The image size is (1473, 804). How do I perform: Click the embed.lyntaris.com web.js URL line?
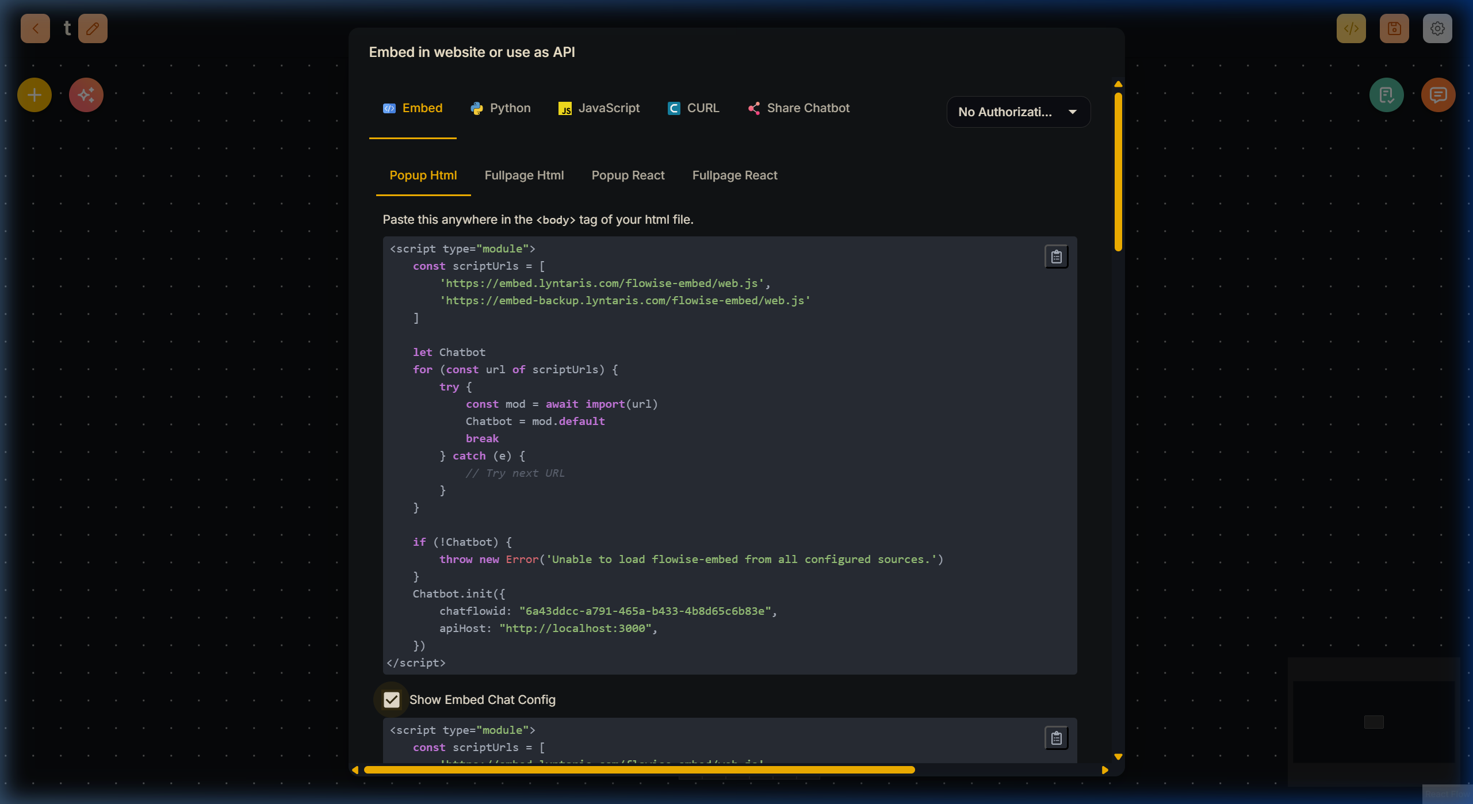coord(602,284)
